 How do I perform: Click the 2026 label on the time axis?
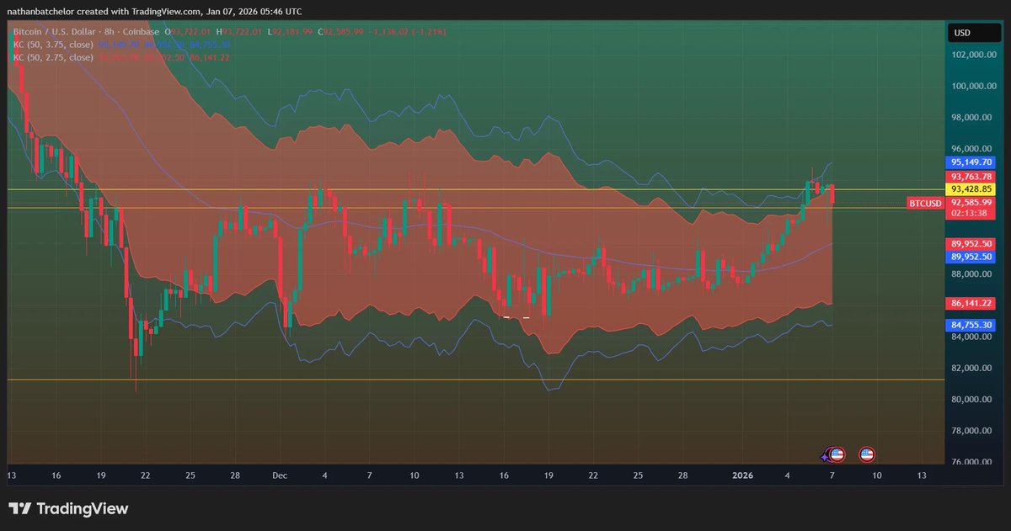(743, 475)
